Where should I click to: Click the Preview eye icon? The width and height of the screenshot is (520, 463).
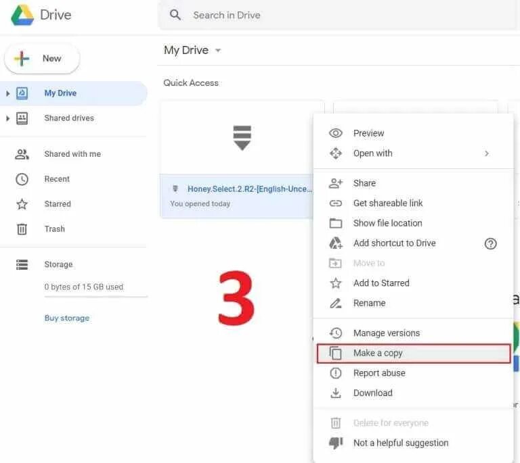click(x=336, y=133)
